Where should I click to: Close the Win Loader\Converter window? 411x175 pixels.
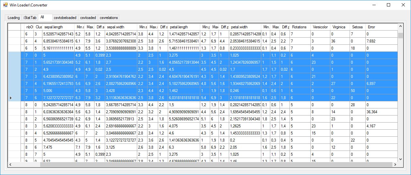click(403, 5)
